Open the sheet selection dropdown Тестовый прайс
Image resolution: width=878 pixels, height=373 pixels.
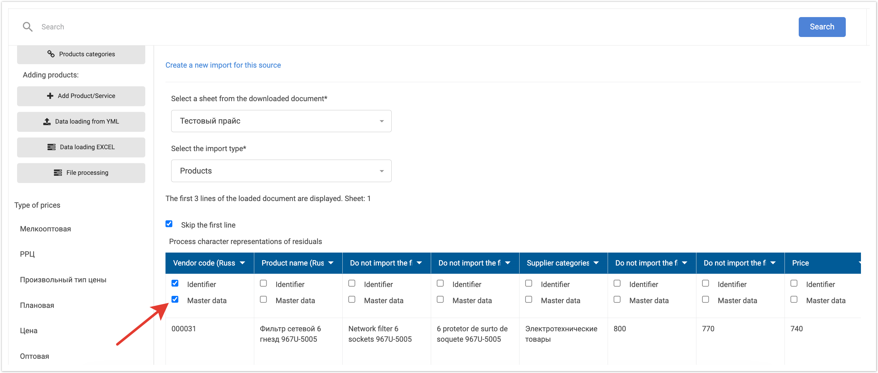(281, 121)
